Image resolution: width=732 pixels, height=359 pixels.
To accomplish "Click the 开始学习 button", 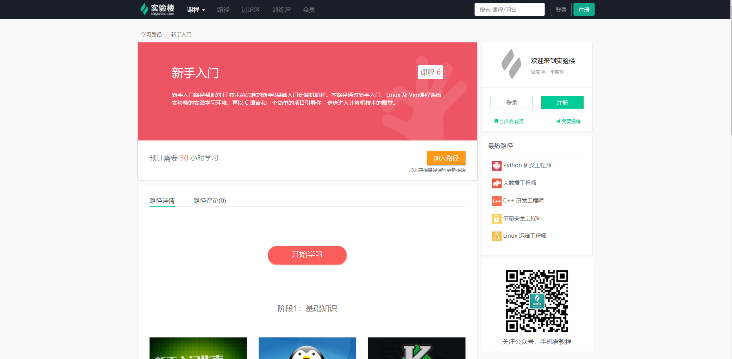I will (x=307, y=255).
